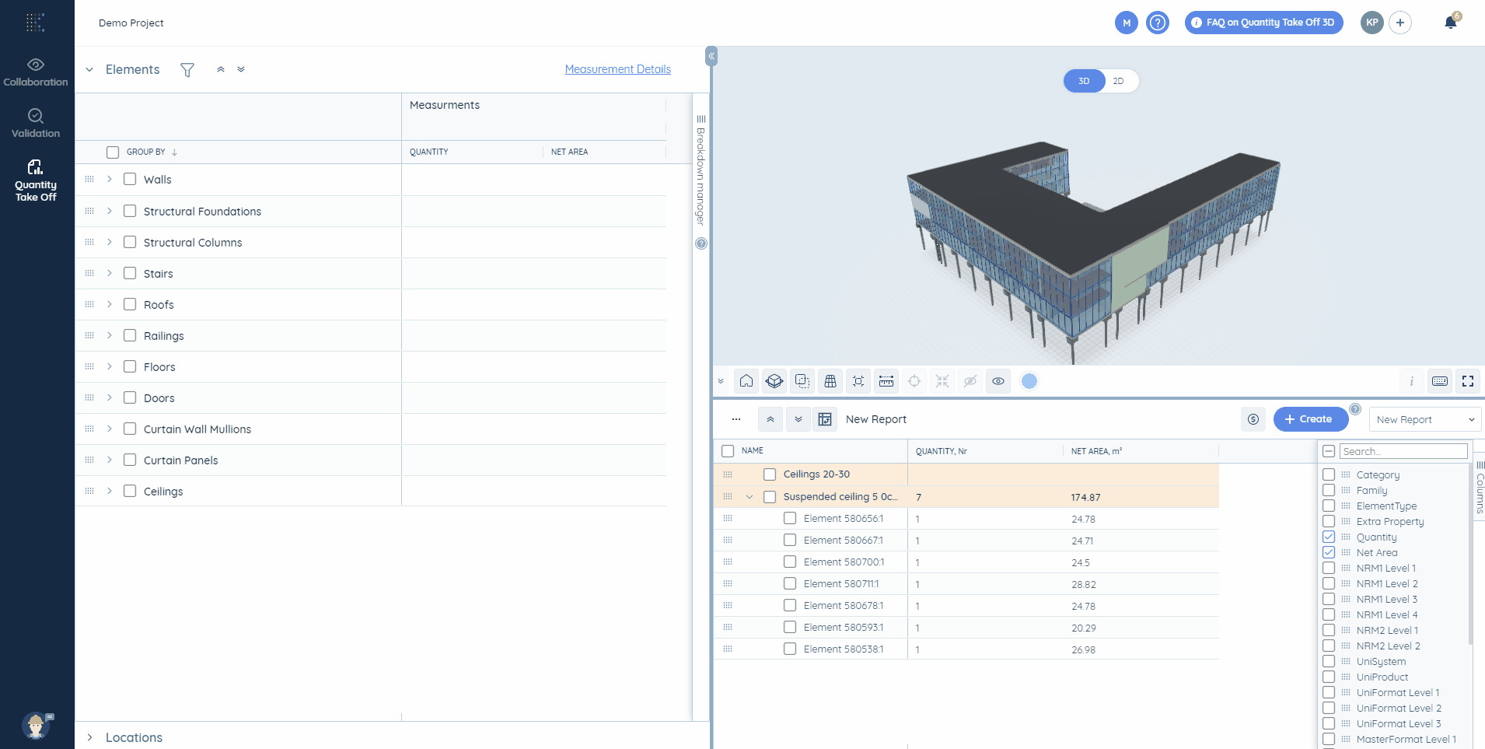This screenshot has width=1485, height=749.
Task: Open Quantity Take Off section
Action: pos(36,180)
